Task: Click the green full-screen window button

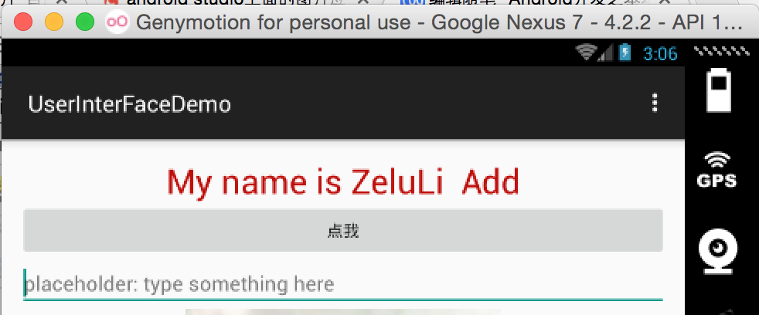Action: (x=85, y=22)
